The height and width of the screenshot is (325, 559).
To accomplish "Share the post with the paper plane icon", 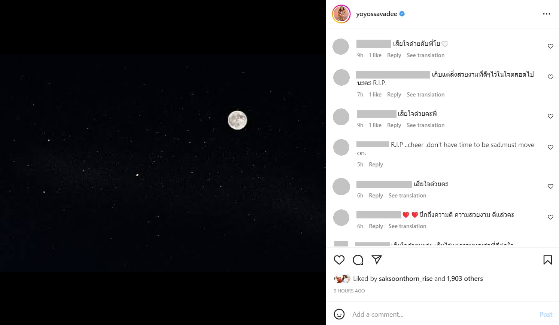I will point(377,260).
